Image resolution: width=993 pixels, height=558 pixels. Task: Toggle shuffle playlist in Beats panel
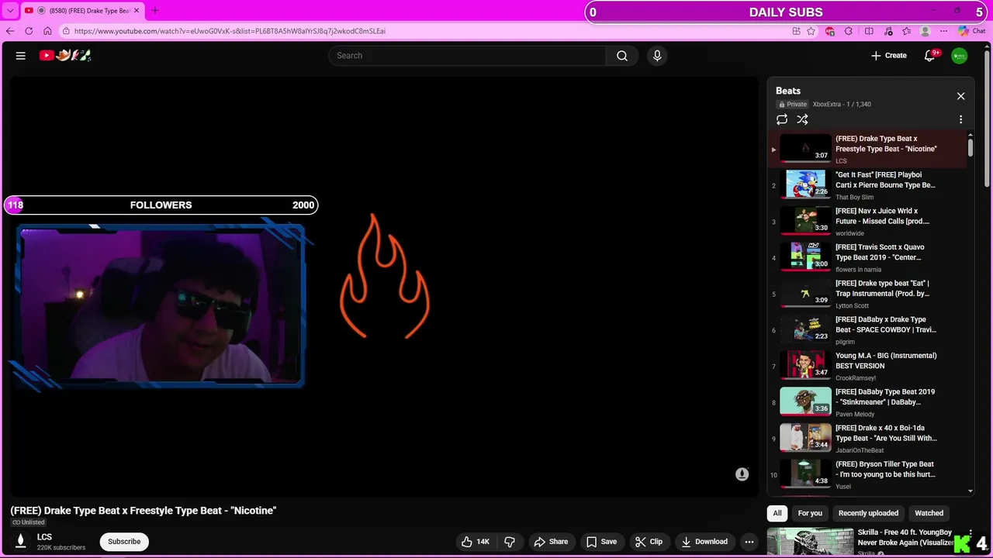click(802, 119)
